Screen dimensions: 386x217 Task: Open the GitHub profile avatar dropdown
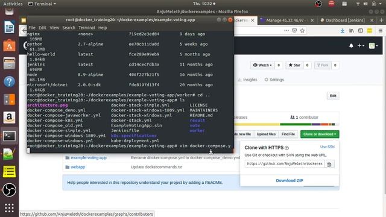coord(373,46)
